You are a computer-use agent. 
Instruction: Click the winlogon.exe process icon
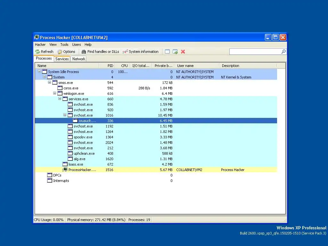coord(60,93)
